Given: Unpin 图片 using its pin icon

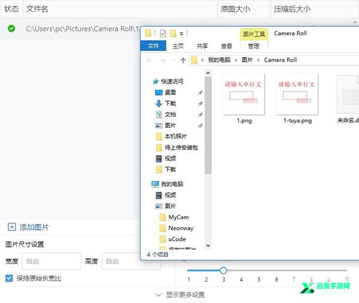Looking at the screenshot, I should pyautogui.click(x=200, y=126).
